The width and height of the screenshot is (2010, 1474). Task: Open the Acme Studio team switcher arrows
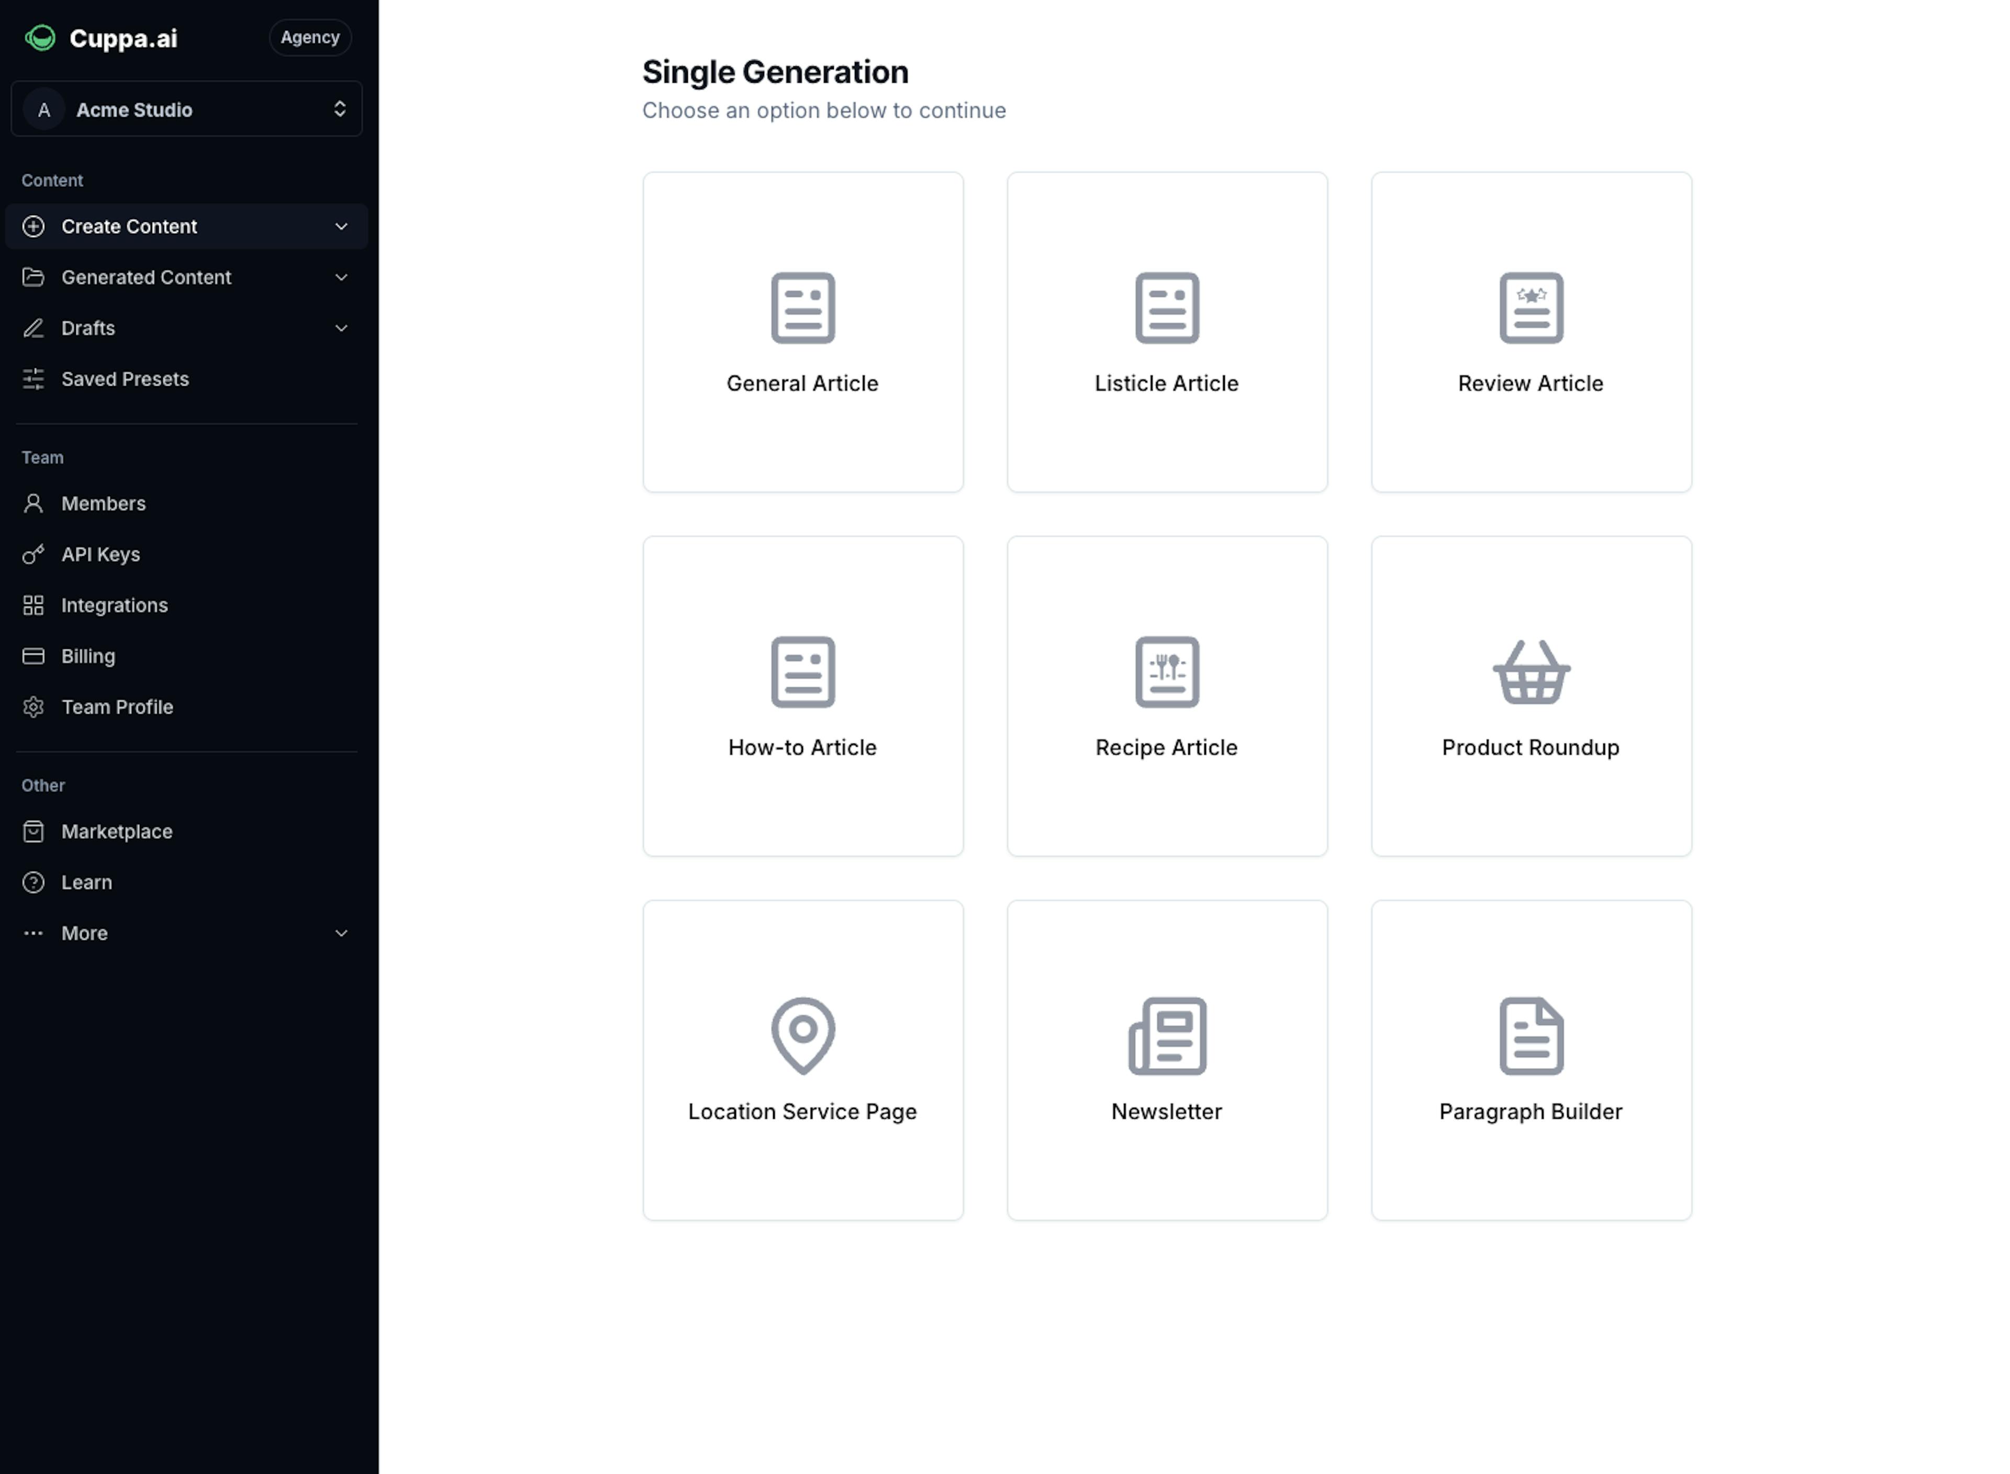pos(339,109)
